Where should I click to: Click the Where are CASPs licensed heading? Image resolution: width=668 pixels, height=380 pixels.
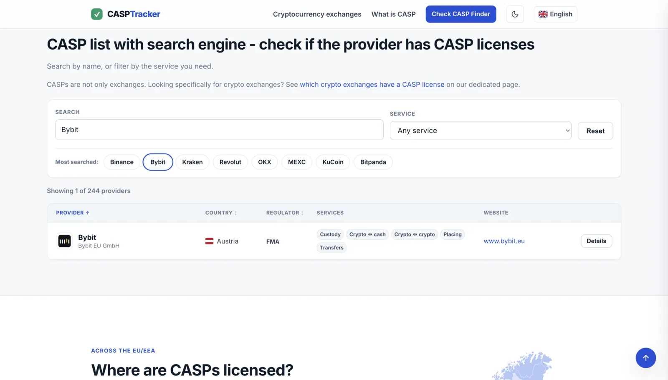[192, 370]
